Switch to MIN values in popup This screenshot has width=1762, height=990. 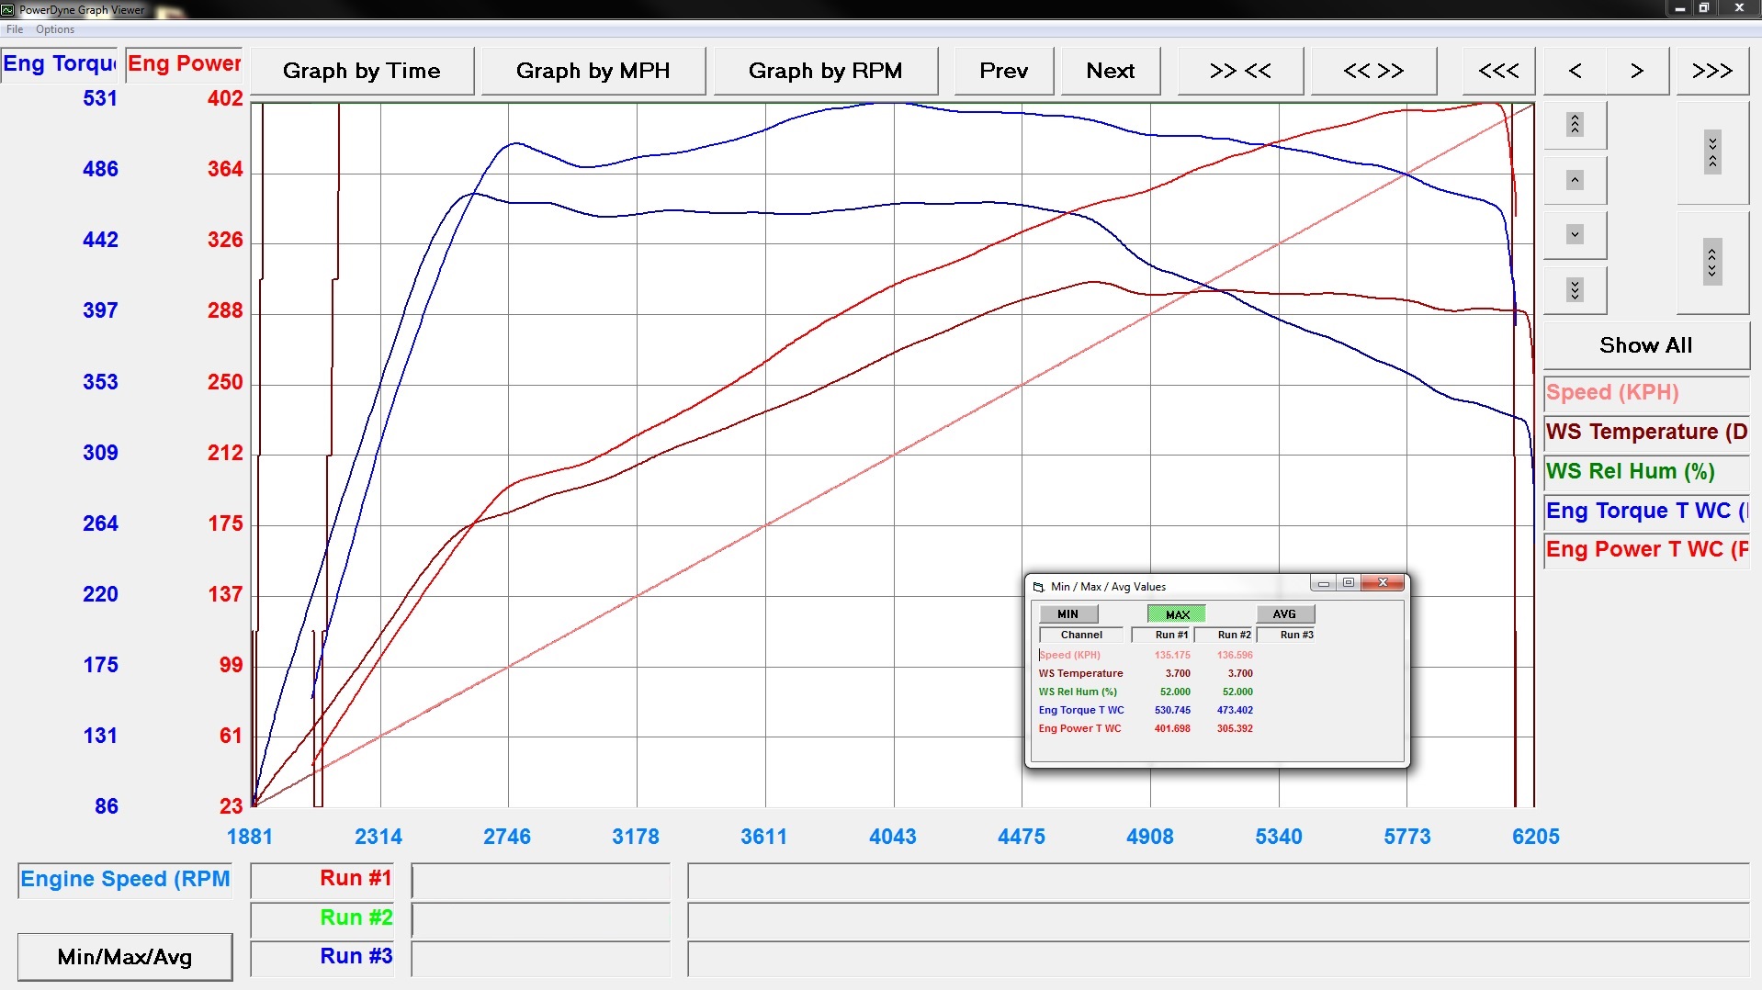click(x=1067, y=614)
